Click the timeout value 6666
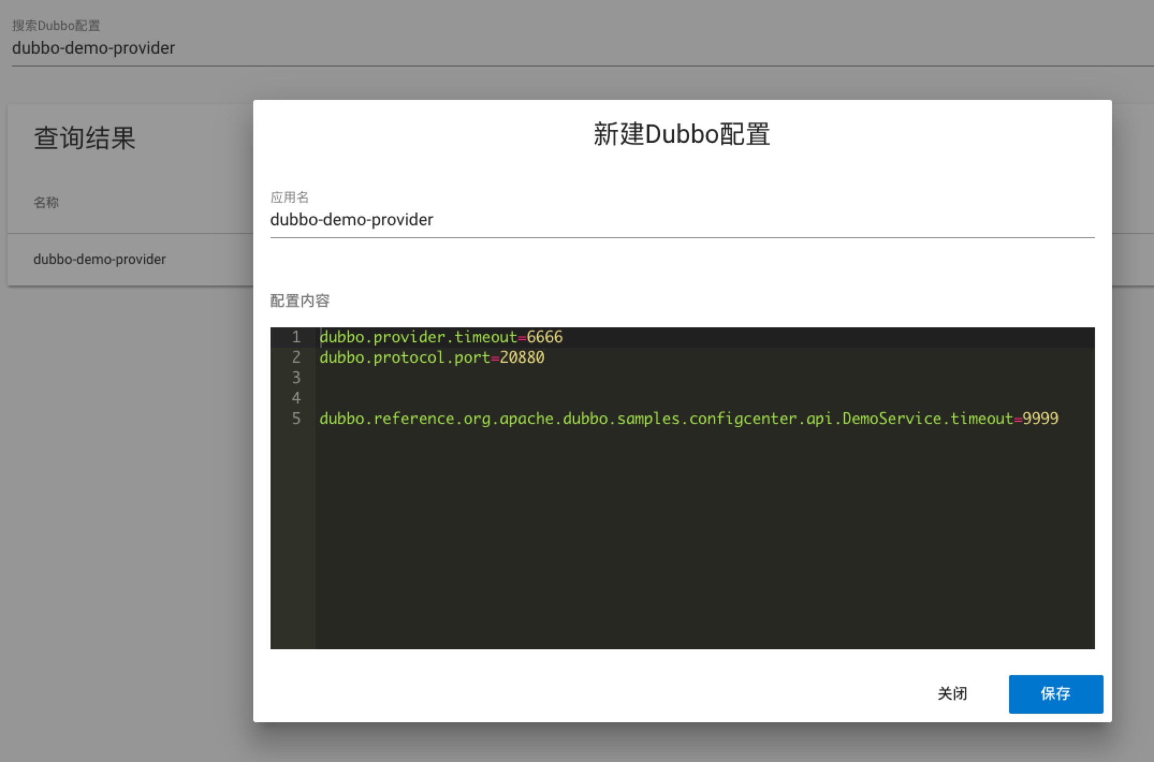This screenshot has height=762, width=1154. 545,336
